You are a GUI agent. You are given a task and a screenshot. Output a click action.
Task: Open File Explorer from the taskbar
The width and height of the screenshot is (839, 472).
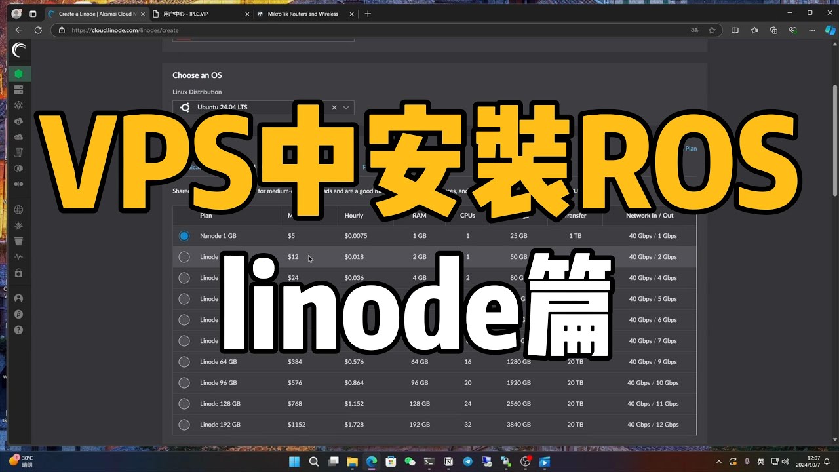pyautogui.click(x=352, y=462)
